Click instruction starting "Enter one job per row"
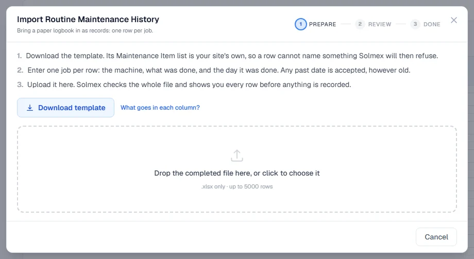The height and width of the screenshot is (259, 474). (219, 70)
